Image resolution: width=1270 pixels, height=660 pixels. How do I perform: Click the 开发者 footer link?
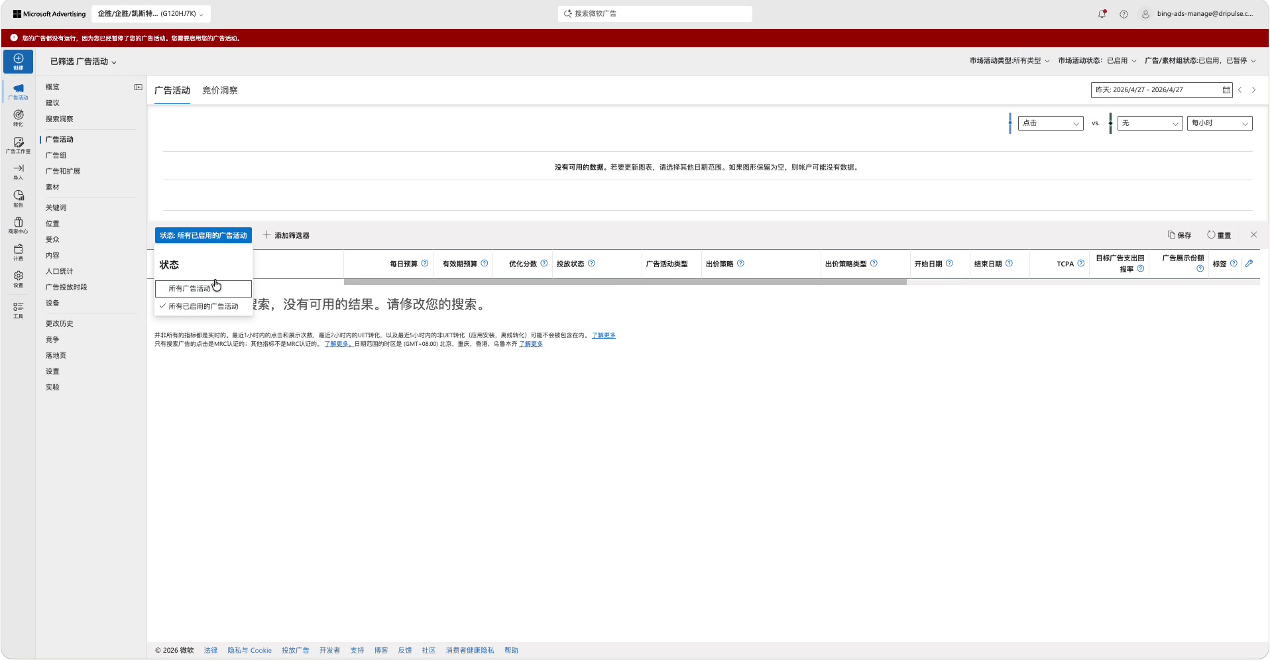click(x=329, y=650)
